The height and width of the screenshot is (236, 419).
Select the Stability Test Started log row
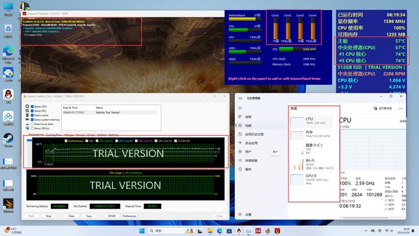pos(109,112)
